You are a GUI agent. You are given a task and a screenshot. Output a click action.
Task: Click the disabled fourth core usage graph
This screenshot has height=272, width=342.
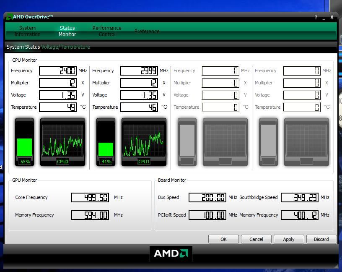(307, 142)
